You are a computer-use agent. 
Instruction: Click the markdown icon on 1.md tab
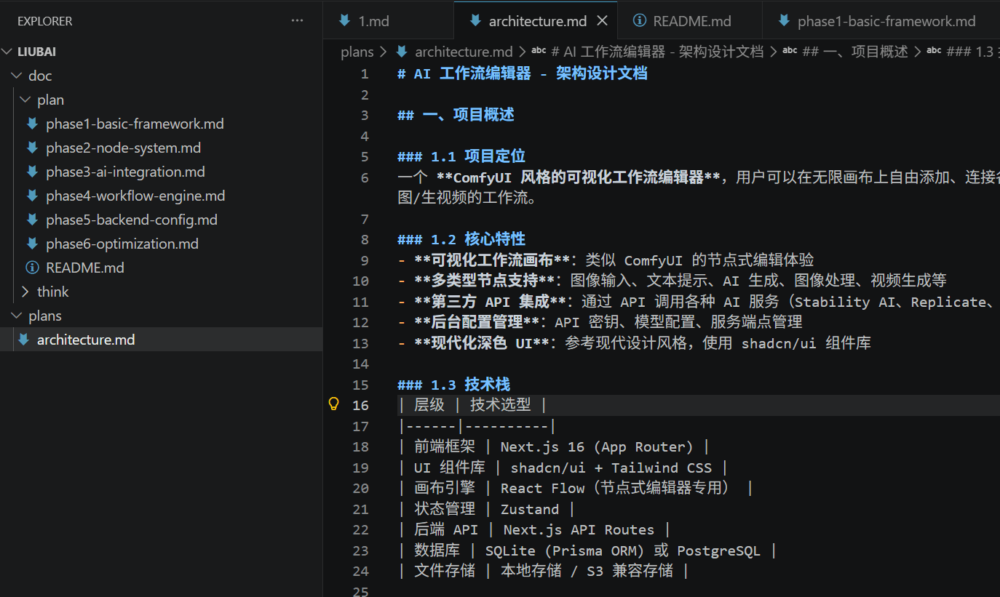pos(345,21)
